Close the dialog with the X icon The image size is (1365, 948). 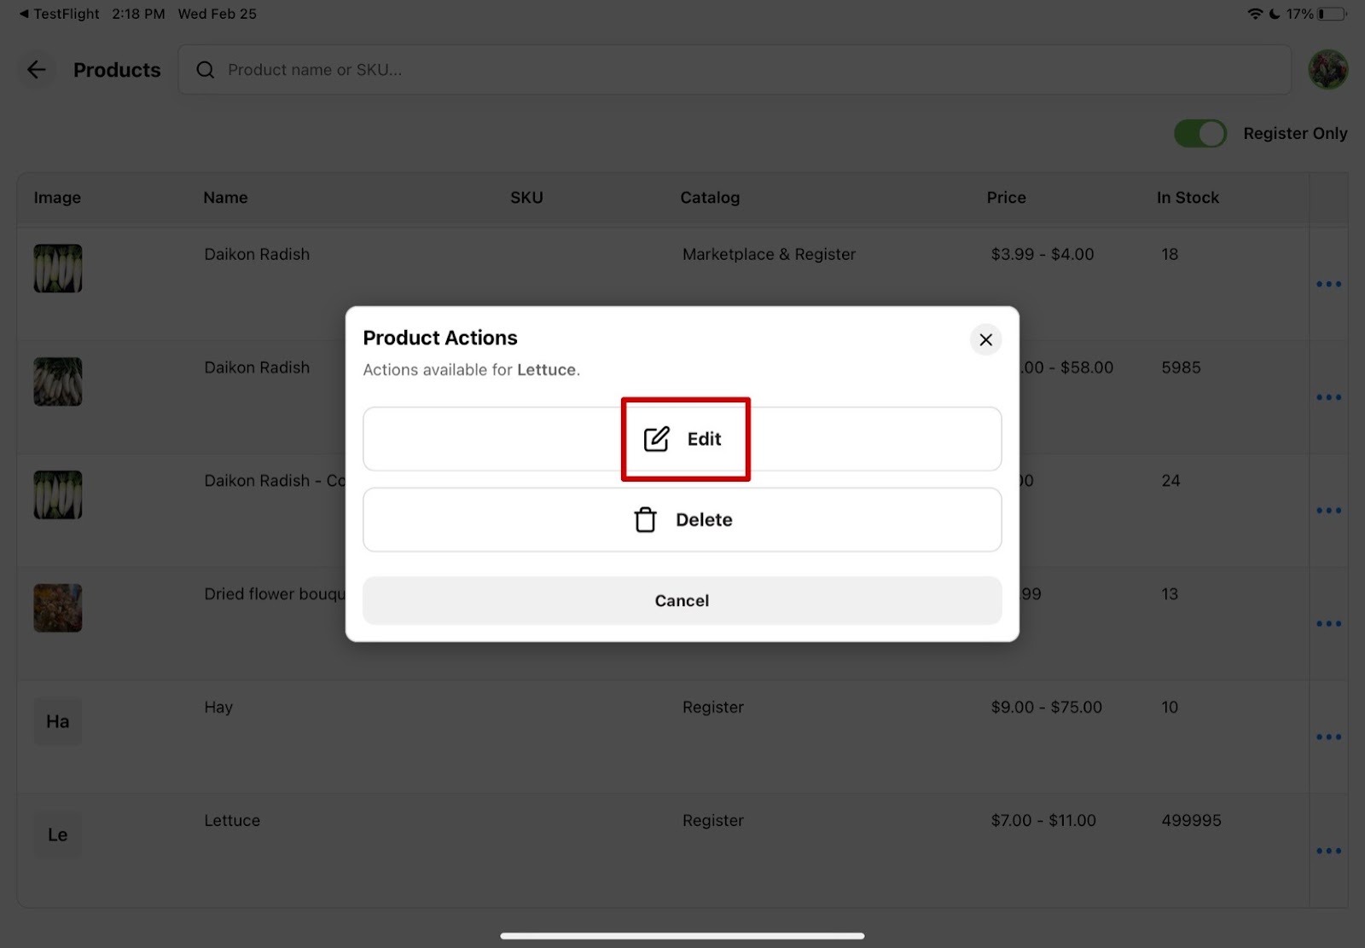click(x=985, y=340)
